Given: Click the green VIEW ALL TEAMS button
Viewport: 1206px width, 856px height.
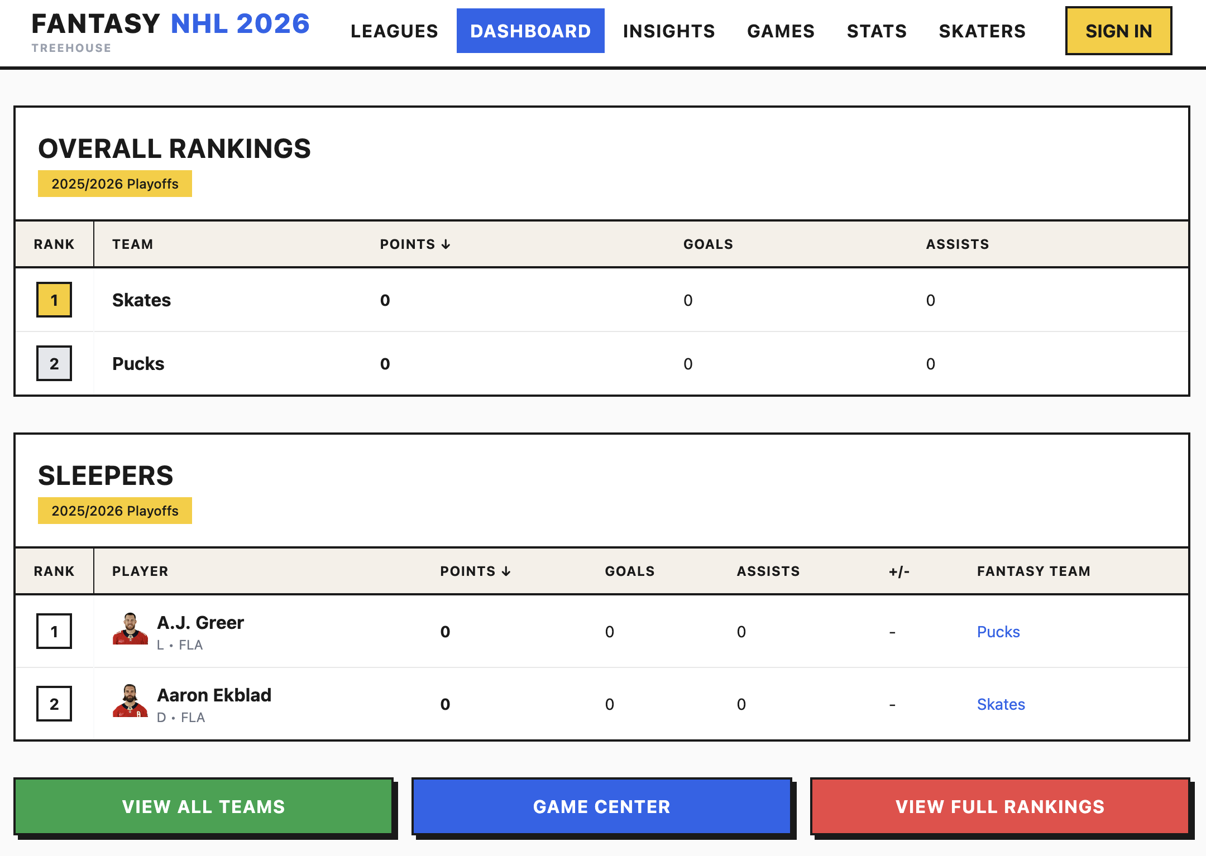Looking at the screenshot, I should (x=204, y=806).
